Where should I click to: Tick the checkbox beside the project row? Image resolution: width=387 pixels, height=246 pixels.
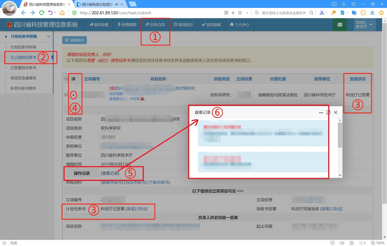[x=66, y=95]
